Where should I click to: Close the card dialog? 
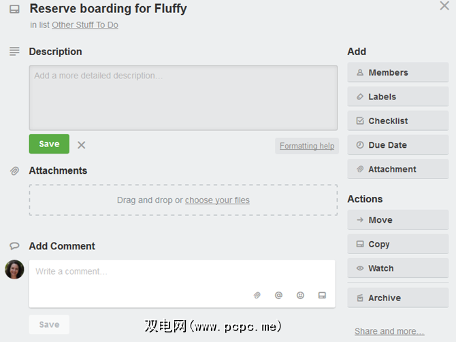tap(444, 6)
